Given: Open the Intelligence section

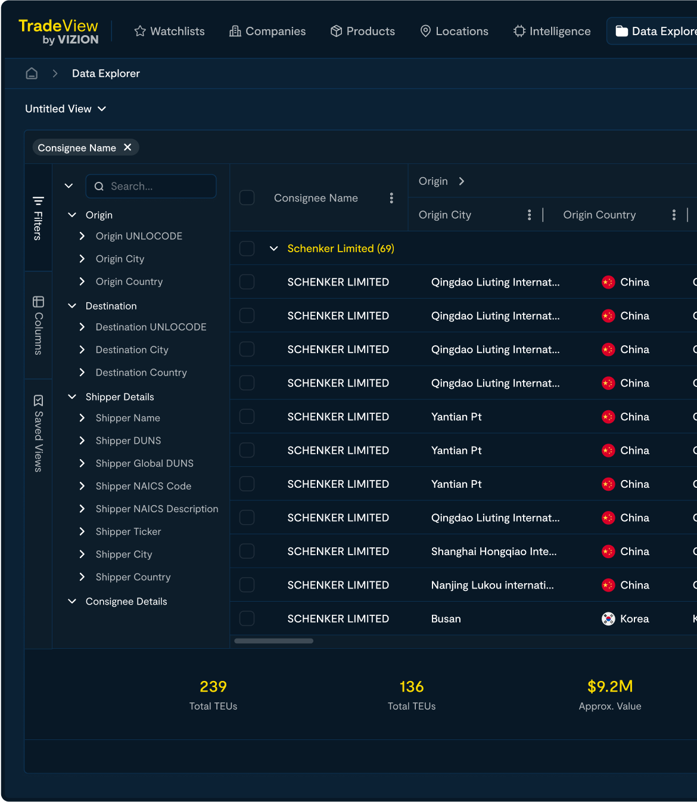Looking at the screenshot, I should [x=552, y=31].
